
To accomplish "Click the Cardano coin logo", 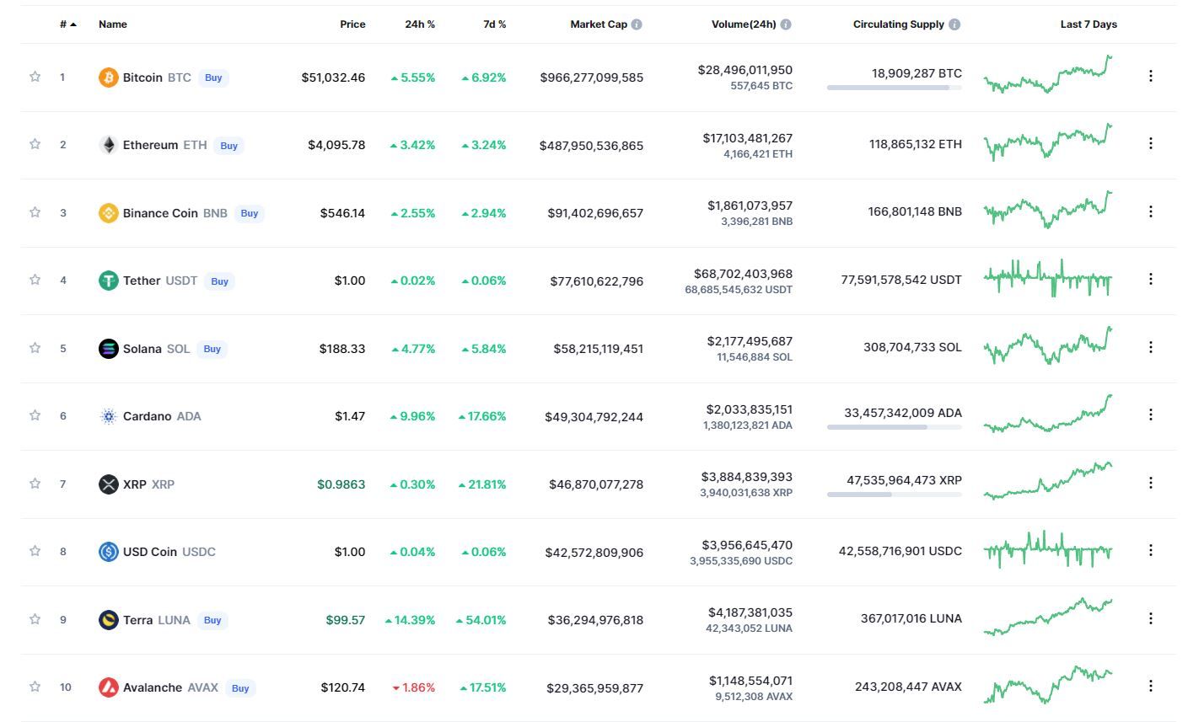I will 108,416.
